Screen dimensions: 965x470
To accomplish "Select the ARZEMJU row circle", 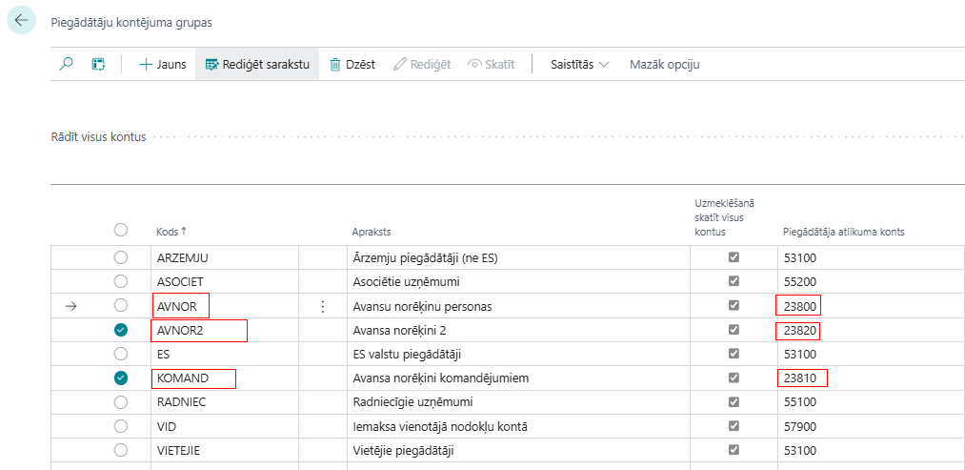I will click(x=121, y=257).
